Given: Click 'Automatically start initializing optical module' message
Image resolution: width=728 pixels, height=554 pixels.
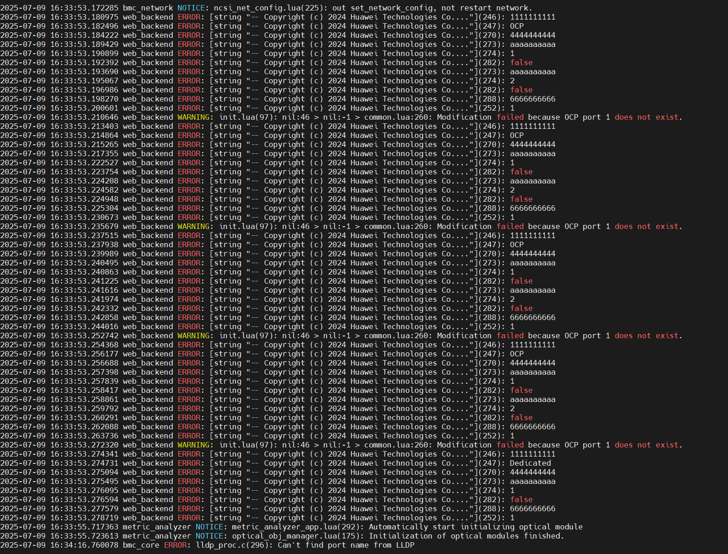Looking at the screenshot, I should (476, 527).
